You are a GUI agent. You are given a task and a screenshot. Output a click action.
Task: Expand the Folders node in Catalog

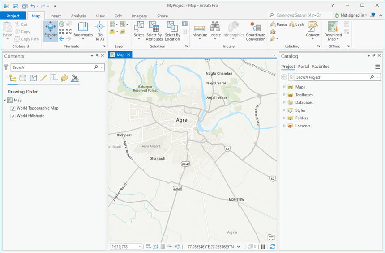(284, 118)
